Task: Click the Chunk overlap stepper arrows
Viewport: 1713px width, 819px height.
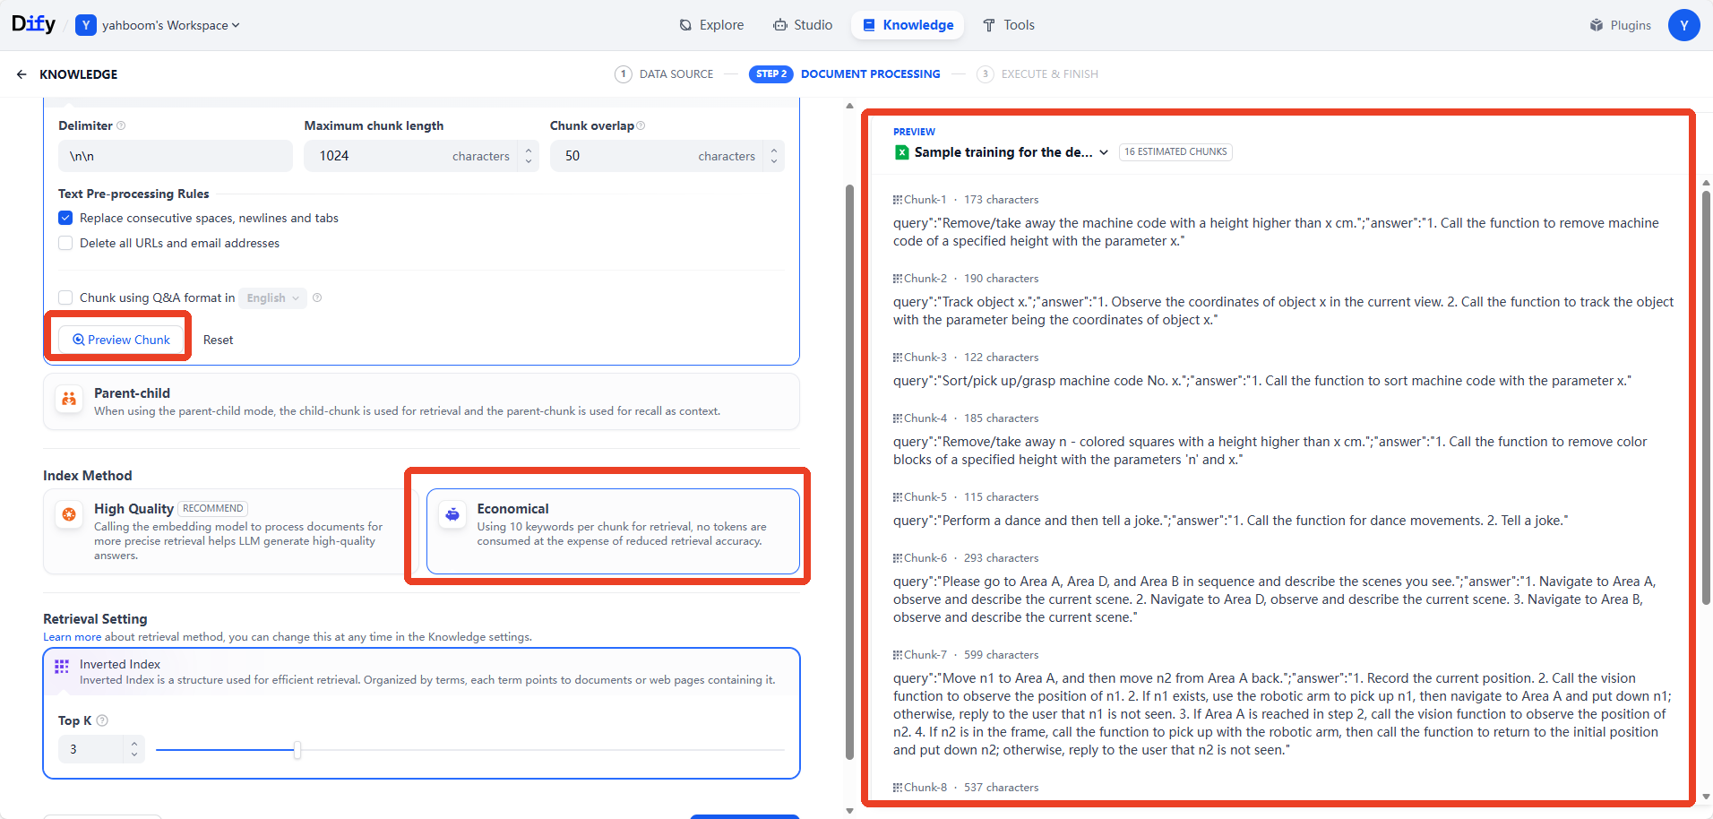Action: pos(774,156)
